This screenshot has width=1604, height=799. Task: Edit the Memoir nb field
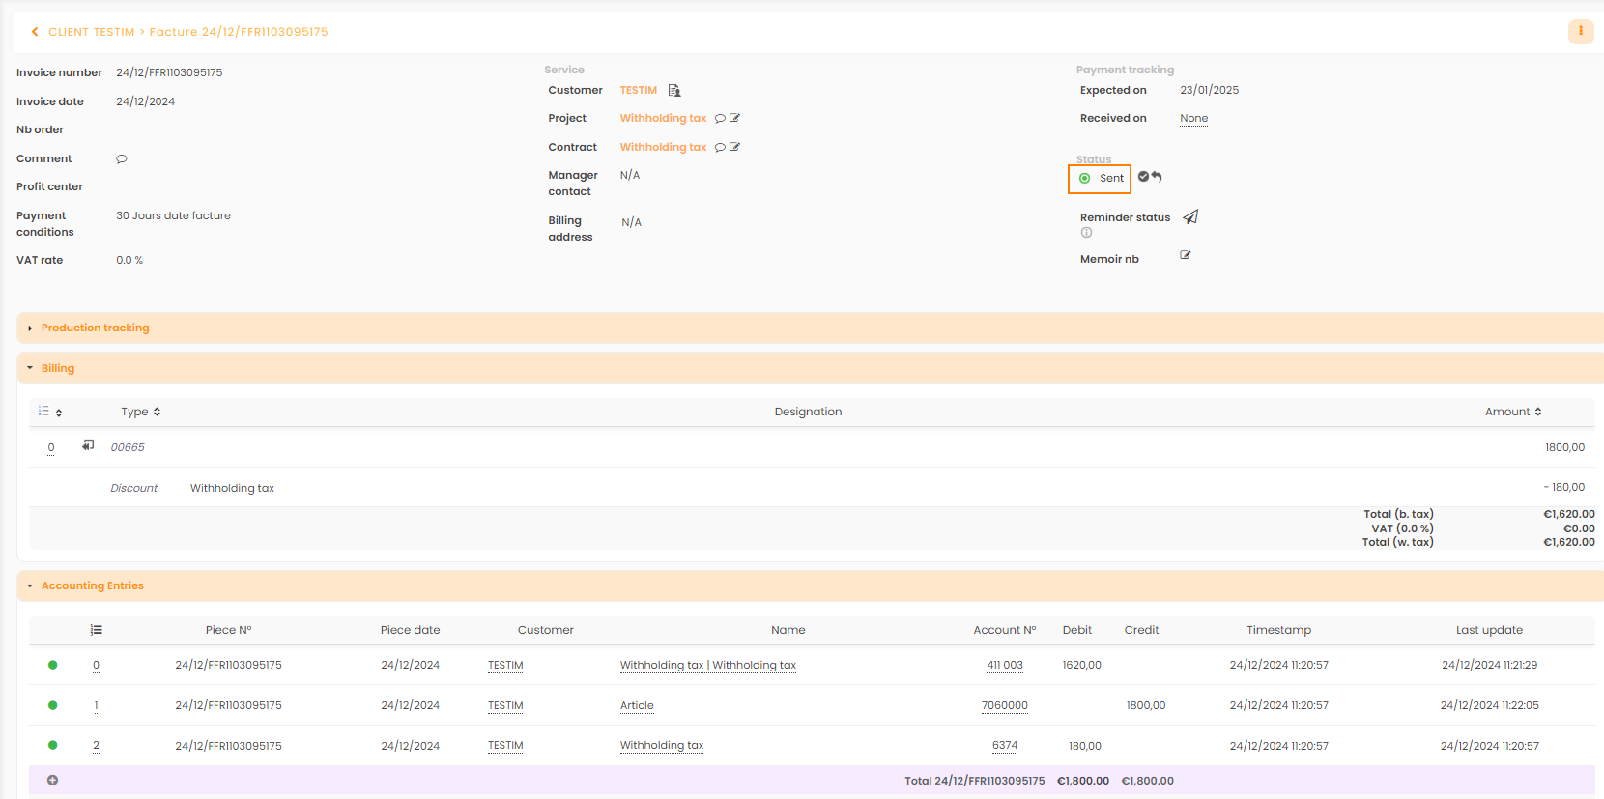1186,255
